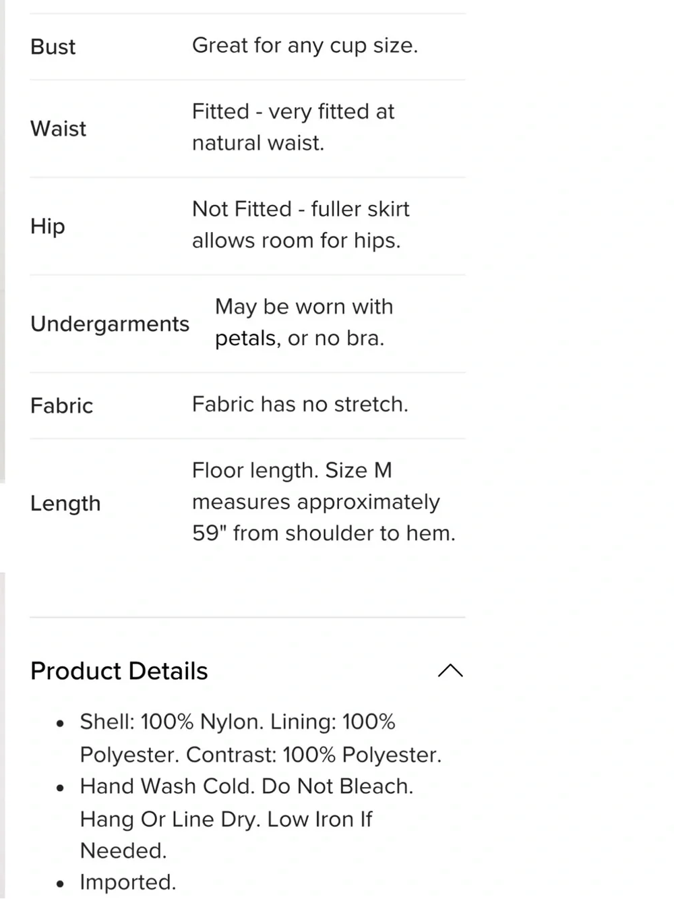Click 'Great for any cup size' text
The width and height of the screenshot is (674, 899).
pyautogui.click(x=305, y=45)
